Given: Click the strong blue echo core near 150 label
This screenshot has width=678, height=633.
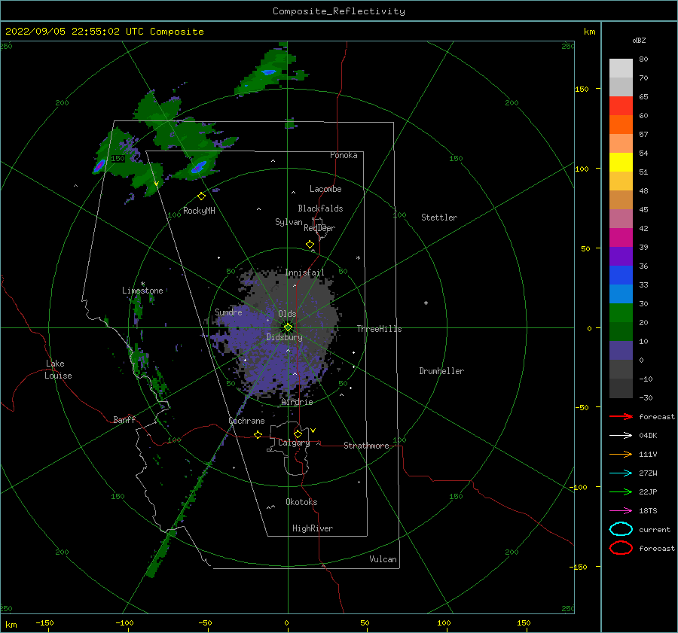Looking at the screenshot, I should [100, 165].
